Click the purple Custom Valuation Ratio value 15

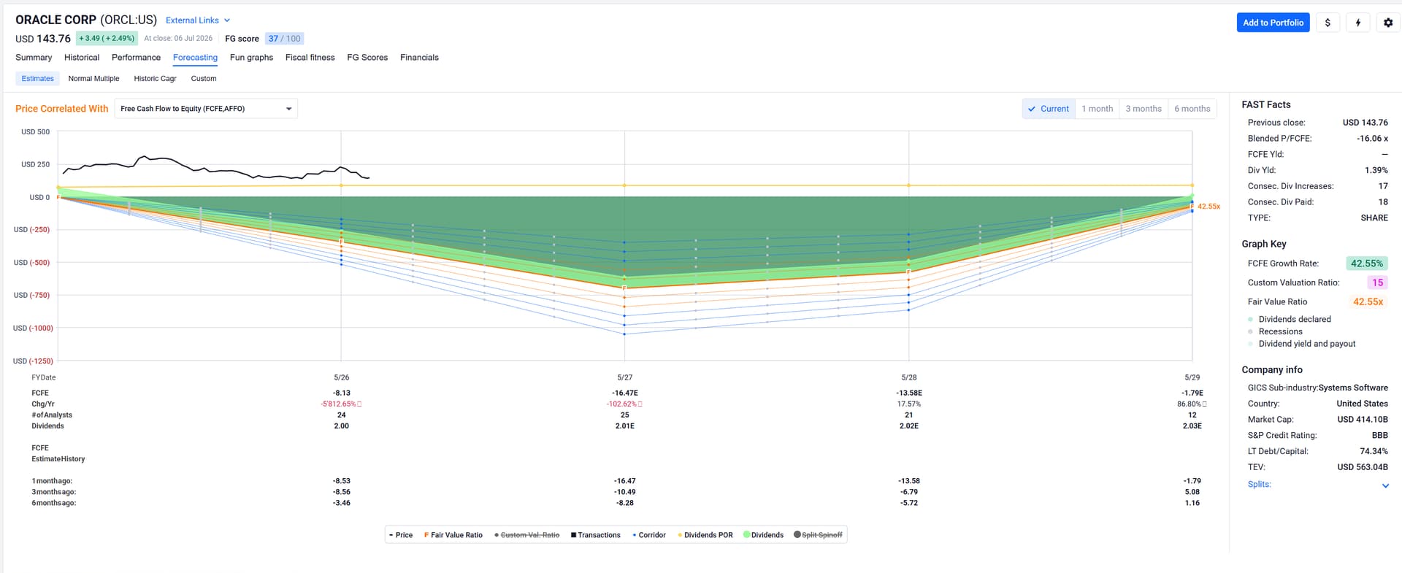click(x=1377, y=282)
